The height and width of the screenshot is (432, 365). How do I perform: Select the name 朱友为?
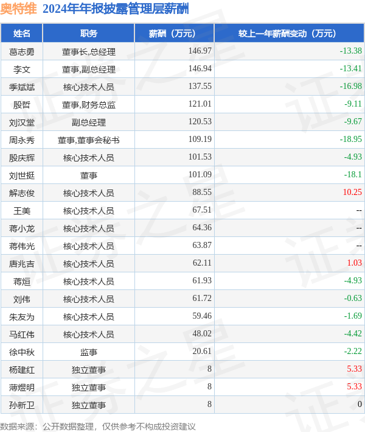pyautogui.click(x=22, y=317)
